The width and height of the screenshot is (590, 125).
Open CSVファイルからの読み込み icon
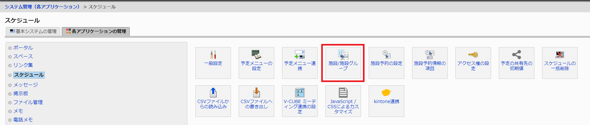click(x=213, y=92)
